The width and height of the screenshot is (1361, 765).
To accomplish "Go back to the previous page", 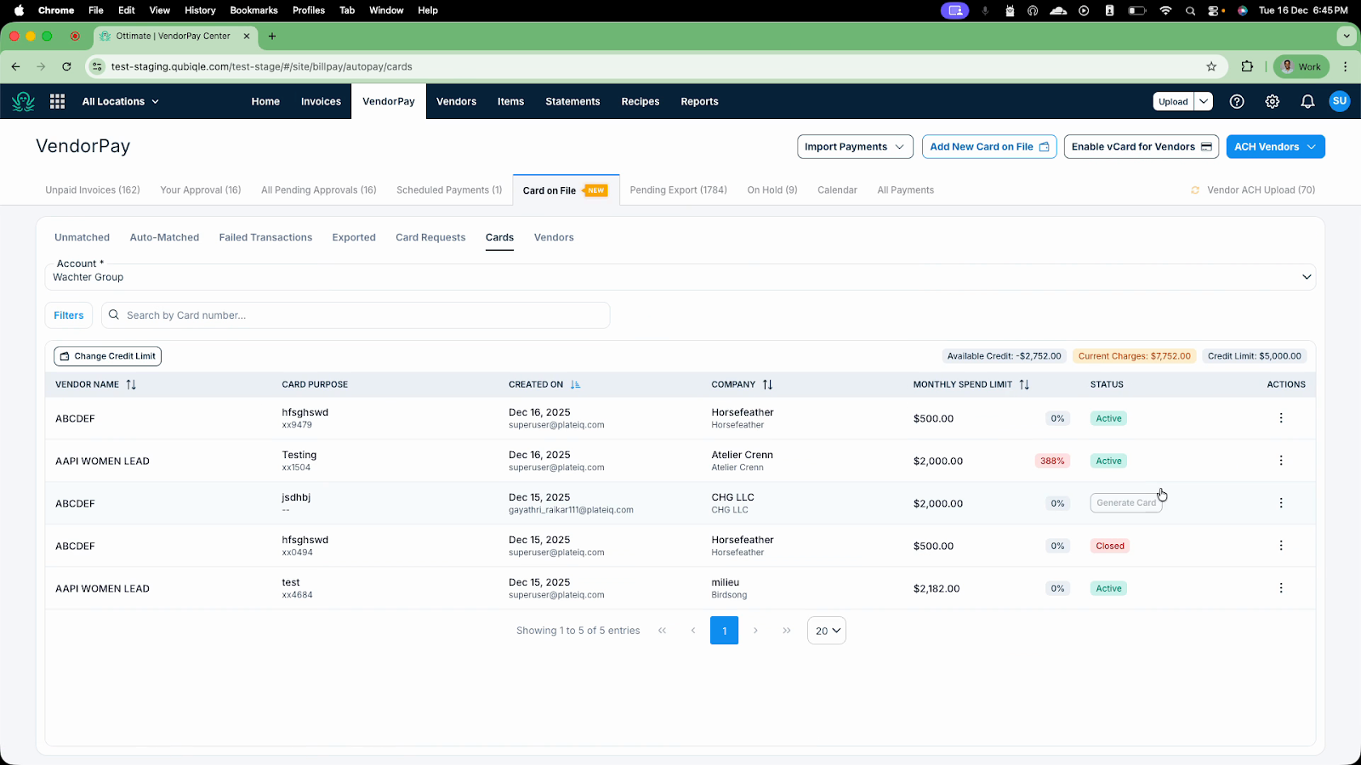I will [x=15, y=66].
